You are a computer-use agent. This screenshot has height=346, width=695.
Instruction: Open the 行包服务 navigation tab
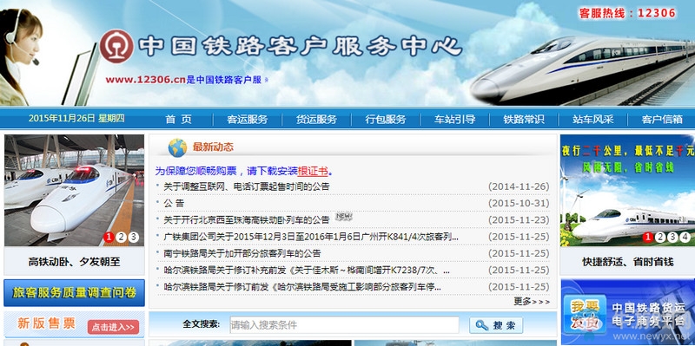pyautogui.click(x=386, y=119)
